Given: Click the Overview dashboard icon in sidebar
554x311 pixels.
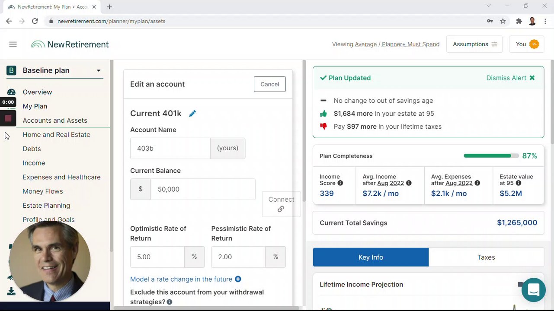Looking at the screenshot, I should coord(11,92).
